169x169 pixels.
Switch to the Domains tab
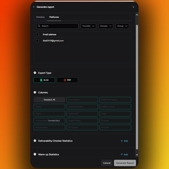(40, 17)
